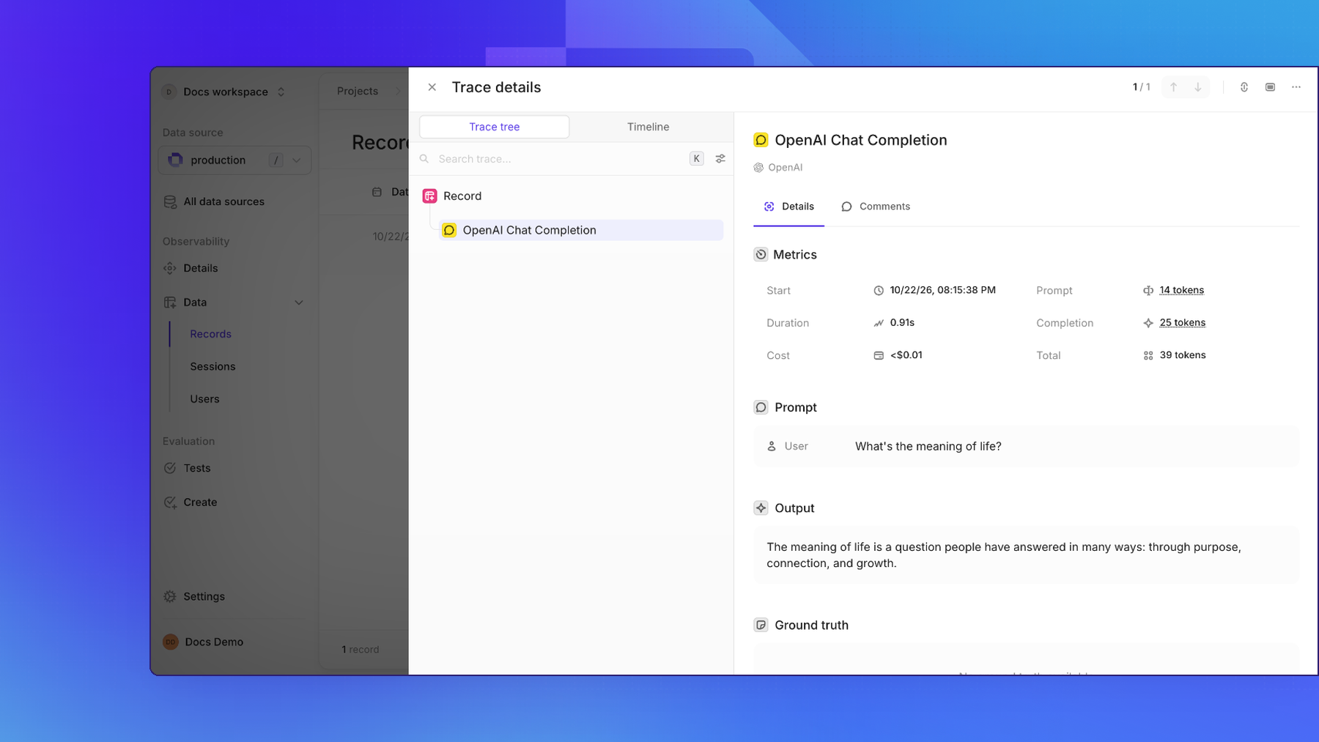Screen dimensions: 1319x742
Task: Click the Prompt section icon
Action: (x=761, y=407)
